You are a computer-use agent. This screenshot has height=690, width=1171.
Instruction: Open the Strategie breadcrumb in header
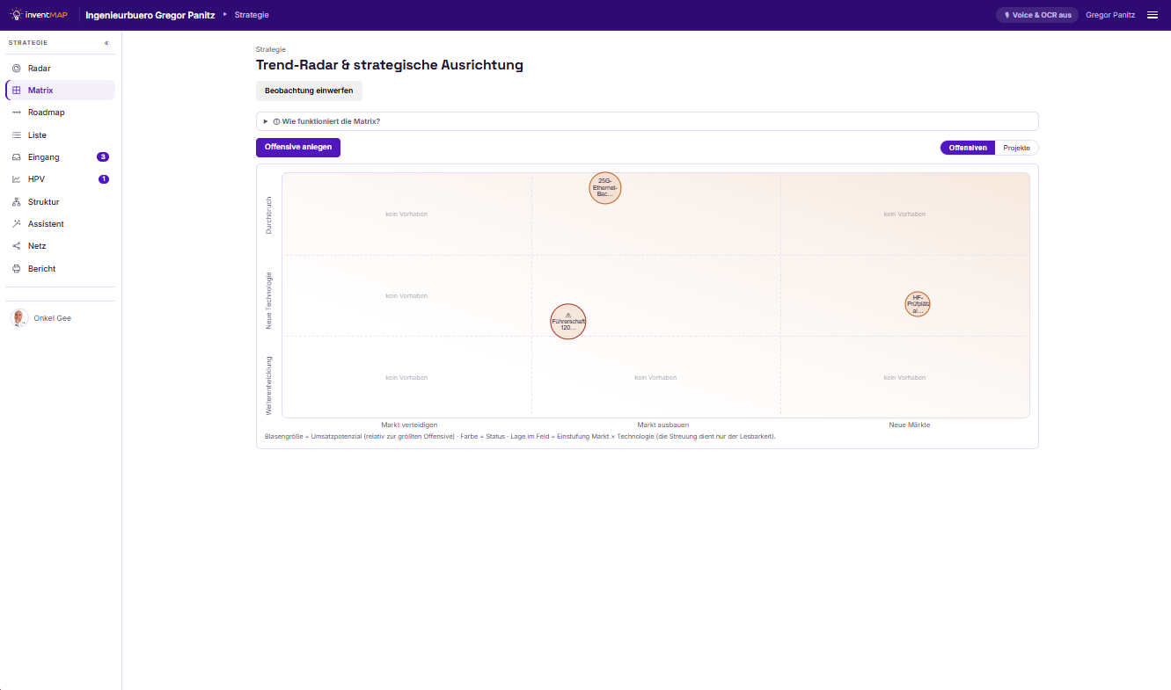[252, 15]
